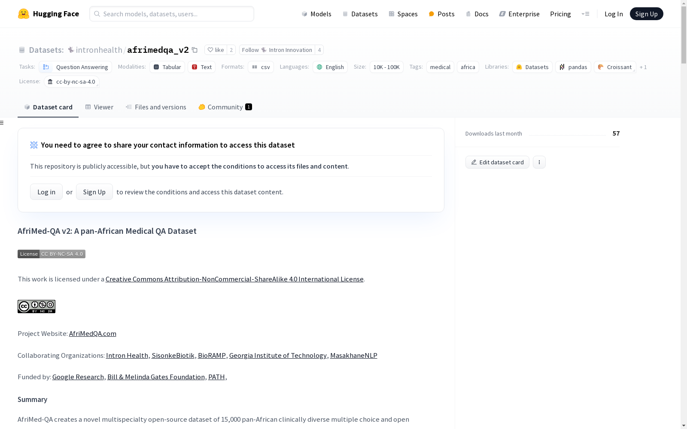The height and width of the screenshot is (429, 687).
Task: Select the Tabular modality tag
Action: pyautogui.click(x=167, y=67)
